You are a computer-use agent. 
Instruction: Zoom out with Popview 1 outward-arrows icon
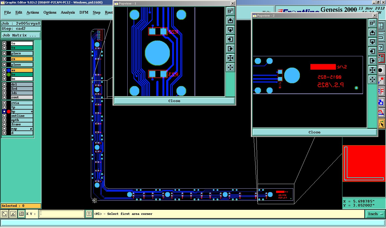tap(230, 67)
